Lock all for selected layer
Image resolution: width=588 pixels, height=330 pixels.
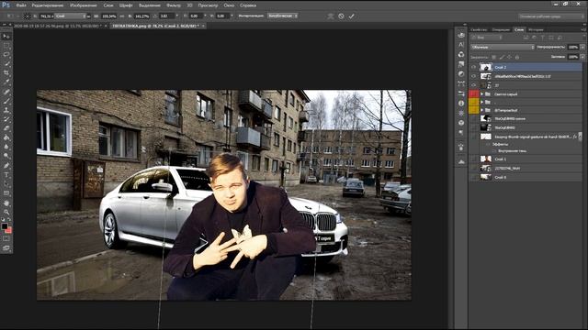(517, 57)
